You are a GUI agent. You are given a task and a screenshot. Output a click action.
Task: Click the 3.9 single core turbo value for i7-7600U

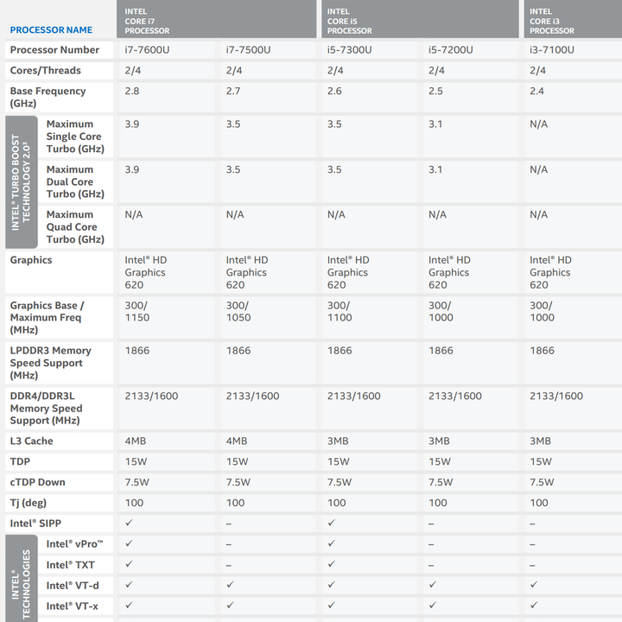point(132,124)
